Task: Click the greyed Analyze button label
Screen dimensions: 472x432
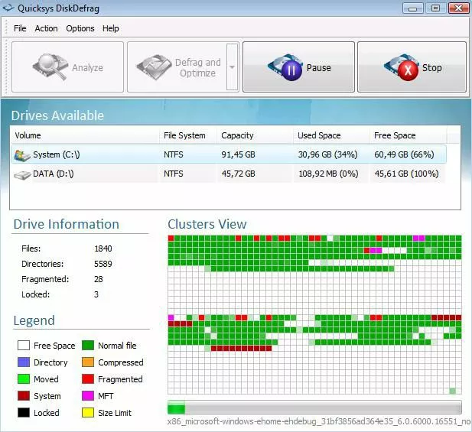Action: click(88, 68)
